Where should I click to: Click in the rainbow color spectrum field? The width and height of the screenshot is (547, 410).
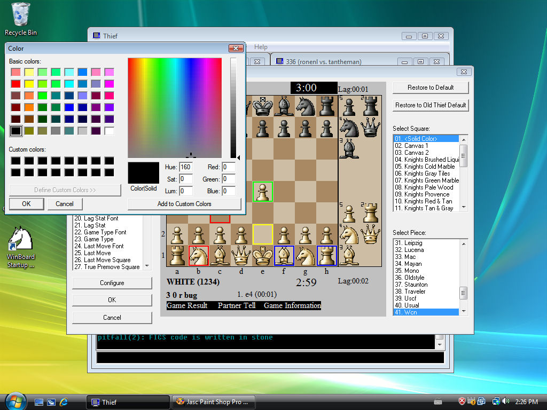175,108
